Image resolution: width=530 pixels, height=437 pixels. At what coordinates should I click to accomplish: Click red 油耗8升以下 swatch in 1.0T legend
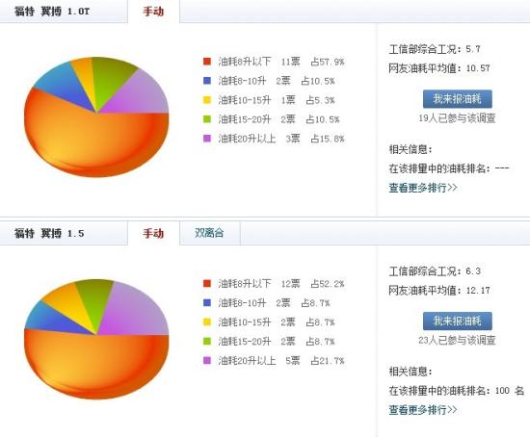pos(207,62)
